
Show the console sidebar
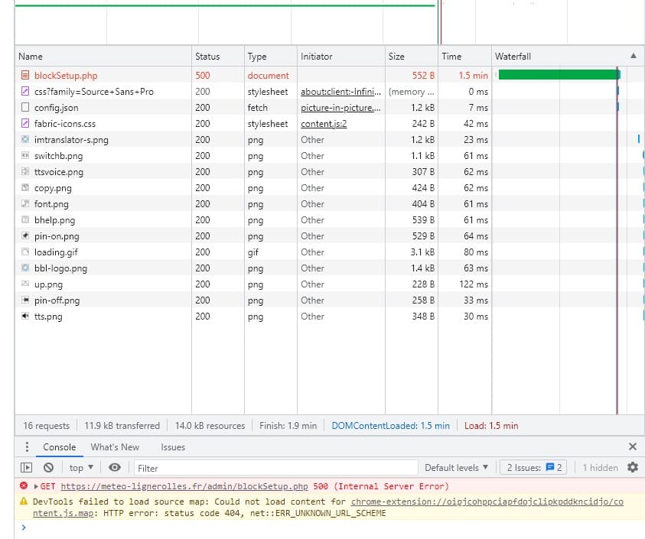tap(26, 467)
